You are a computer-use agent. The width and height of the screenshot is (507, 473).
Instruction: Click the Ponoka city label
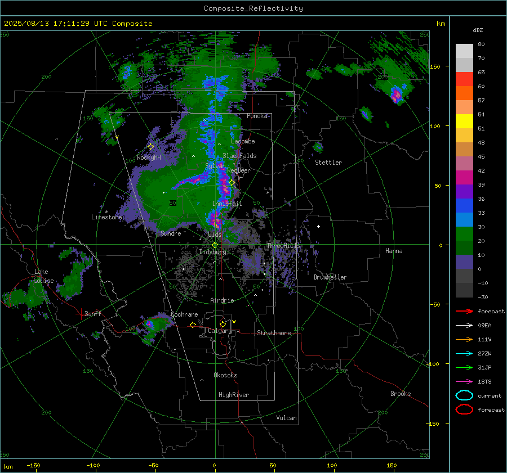257,116
